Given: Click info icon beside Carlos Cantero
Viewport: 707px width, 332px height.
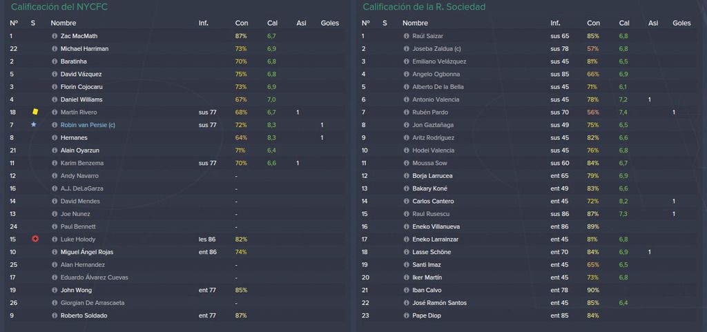Looking at the screenshot, I should tap(406, 202).
